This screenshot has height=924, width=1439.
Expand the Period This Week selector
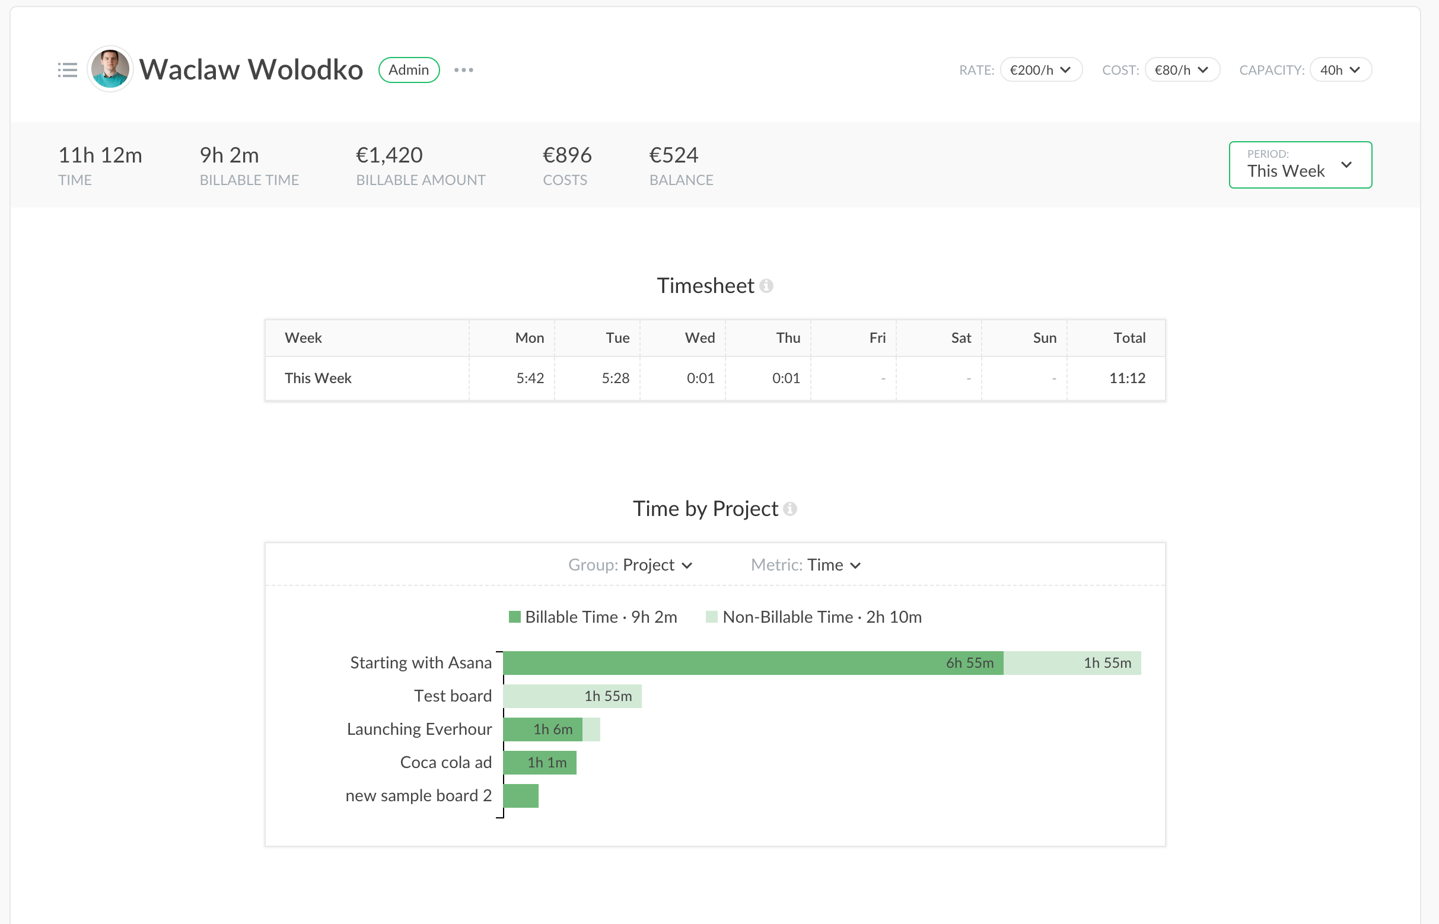pos(1300,164)
